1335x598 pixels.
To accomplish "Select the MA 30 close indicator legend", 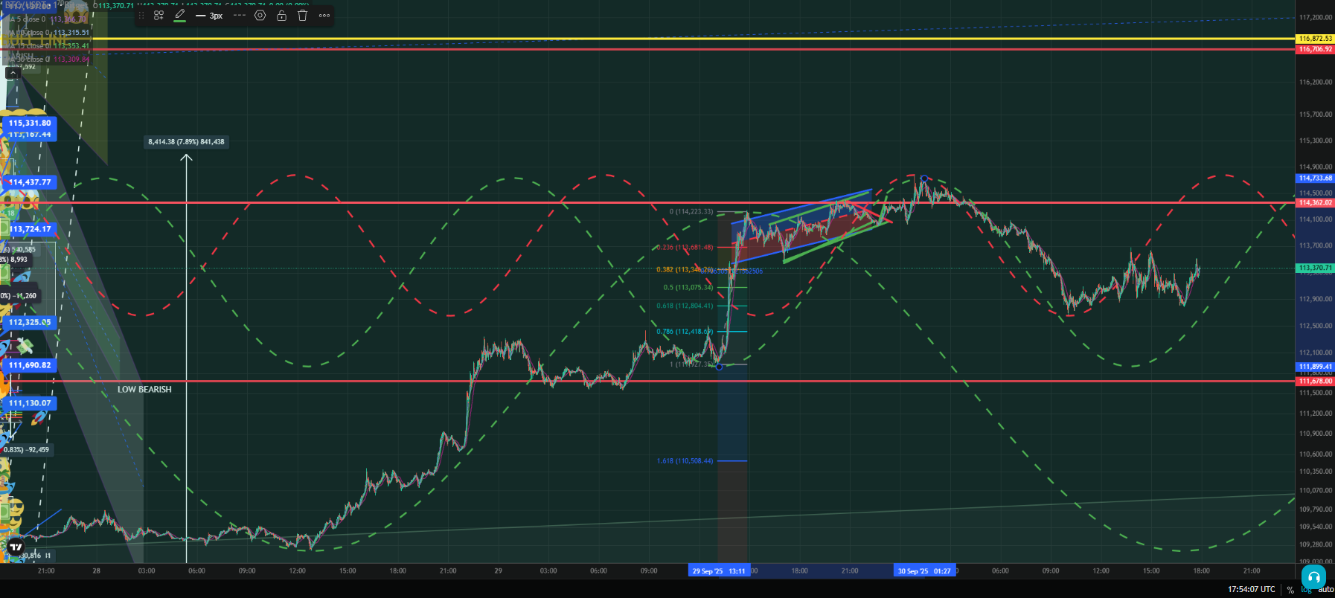I will click(48, 60).
